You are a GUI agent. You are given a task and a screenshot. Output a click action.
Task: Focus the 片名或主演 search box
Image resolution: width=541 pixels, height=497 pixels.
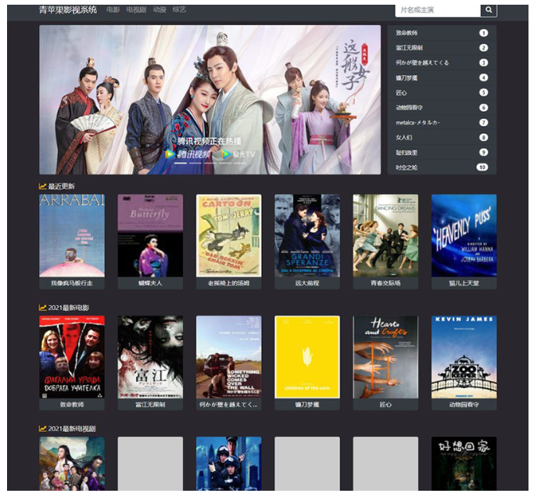pos(436,10)
